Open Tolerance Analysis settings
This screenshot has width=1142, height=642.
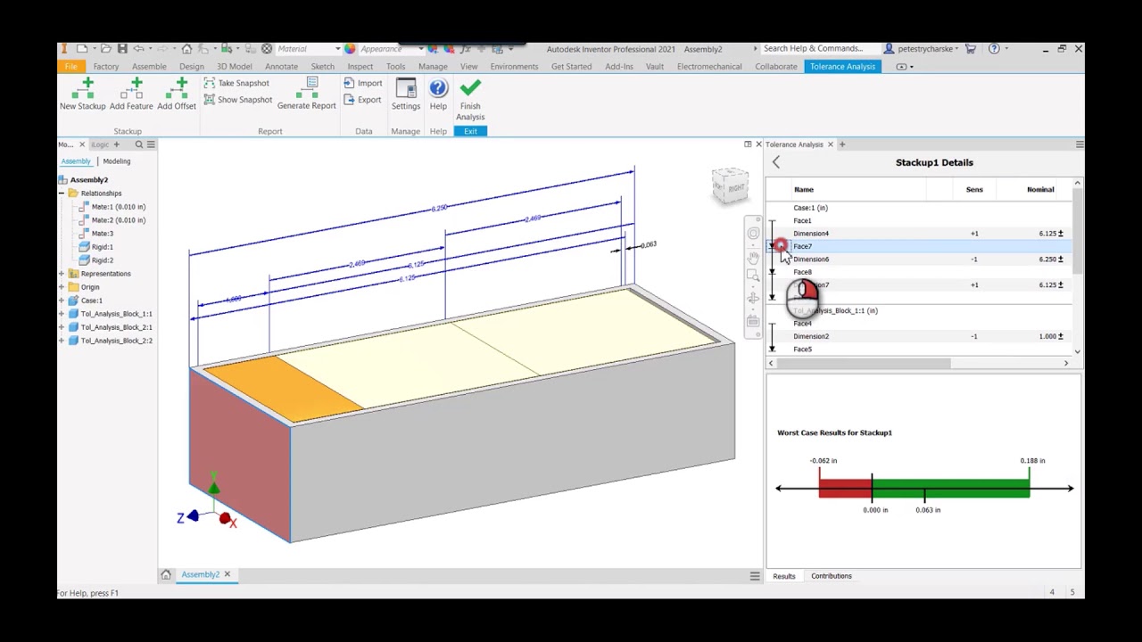[x=405, y=95]
